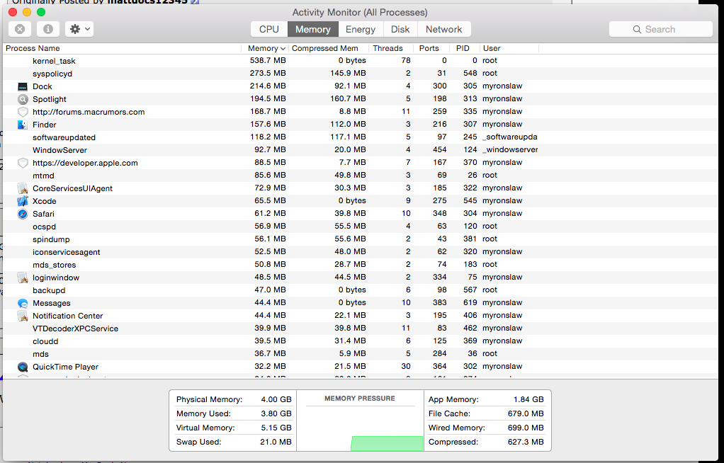Toggle Memory column sort order arrow
Viewport: 724px width, 463px height.
click(283, 48)
